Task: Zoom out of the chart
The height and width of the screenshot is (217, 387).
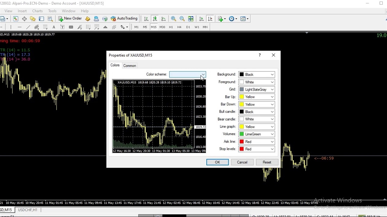Action: tap(182, 19)
